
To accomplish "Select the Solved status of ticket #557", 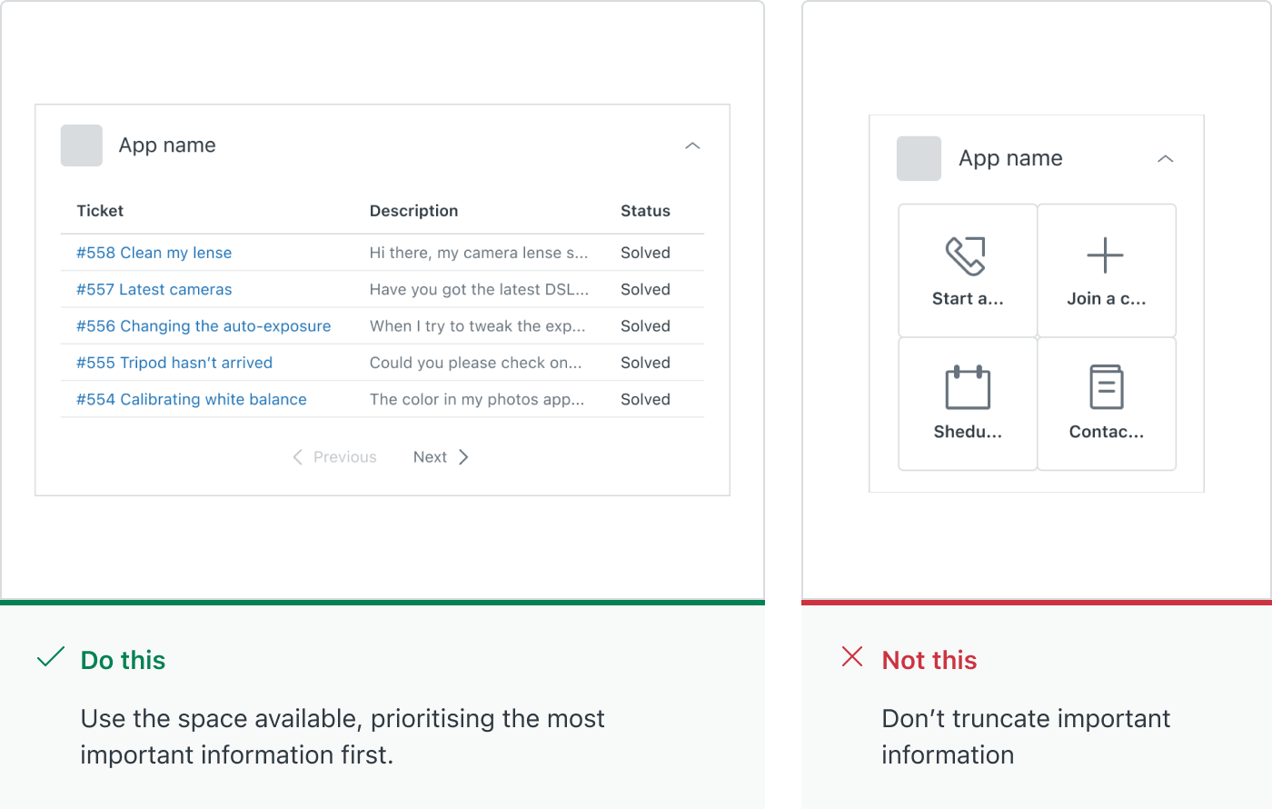I will tap(645, 289).
